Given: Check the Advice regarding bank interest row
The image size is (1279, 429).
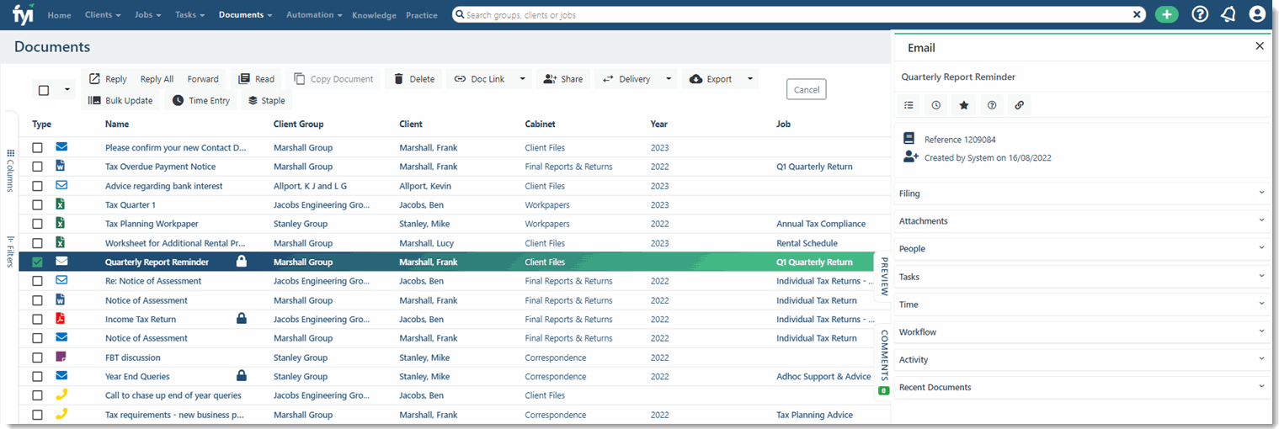Looking at the screenshot, I should (37, 186).
